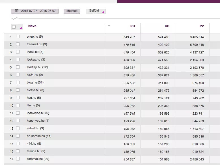Check the blog.hu row checkbox

pos(18,82)
